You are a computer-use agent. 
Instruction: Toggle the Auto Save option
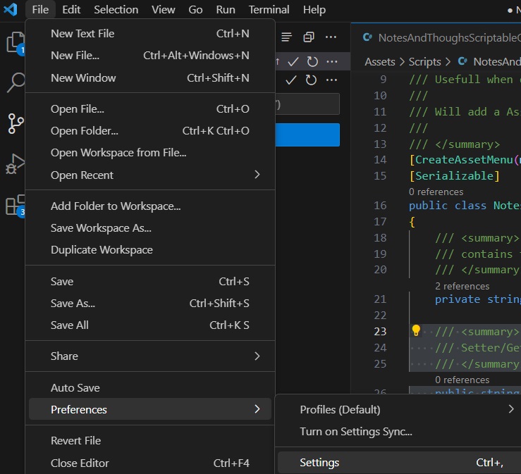(75, 387)
